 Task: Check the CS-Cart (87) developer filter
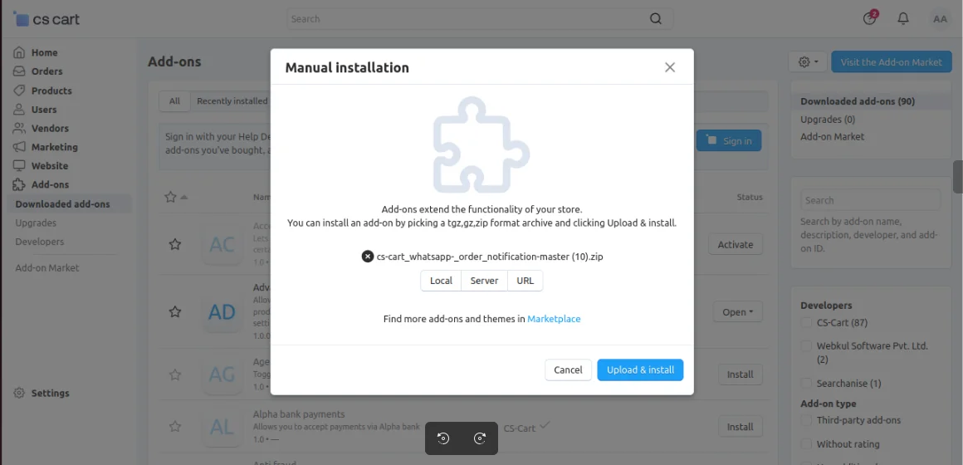coord(806,323)
